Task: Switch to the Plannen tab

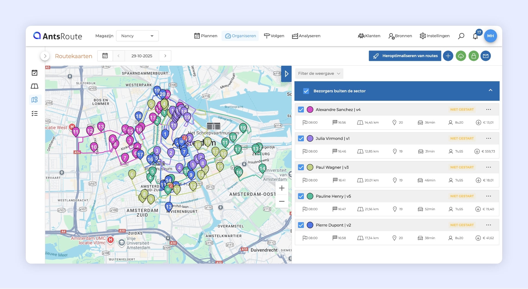Action: point(206,36)
